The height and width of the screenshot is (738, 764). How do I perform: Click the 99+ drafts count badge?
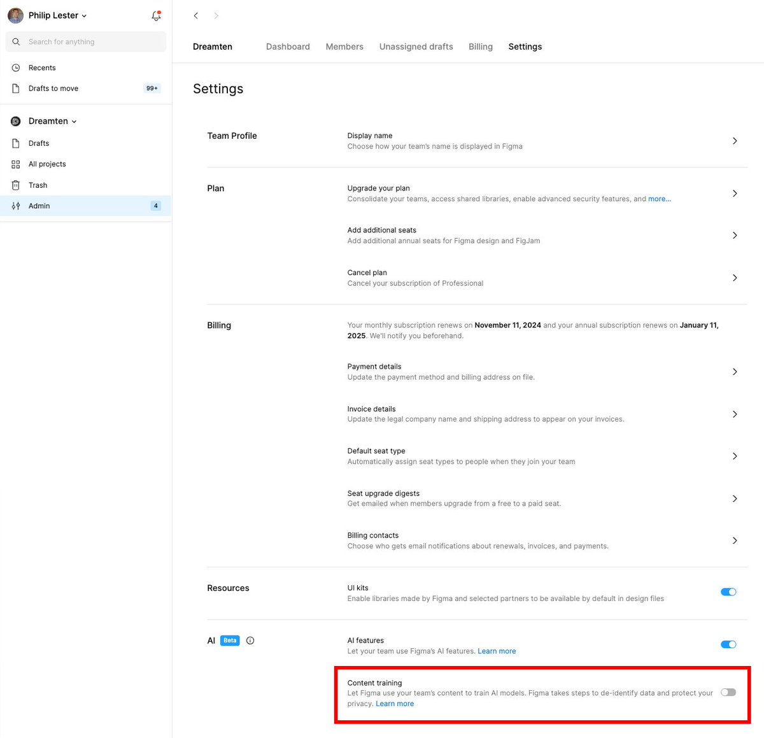point(152,89)
